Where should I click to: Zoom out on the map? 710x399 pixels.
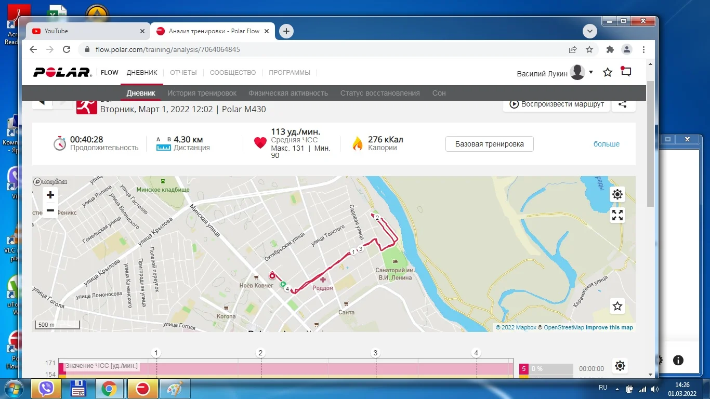tap(50, 210)
